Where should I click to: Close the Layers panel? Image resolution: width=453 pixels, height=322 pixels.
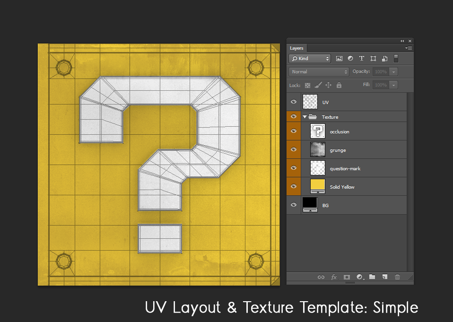coord(409,41)
